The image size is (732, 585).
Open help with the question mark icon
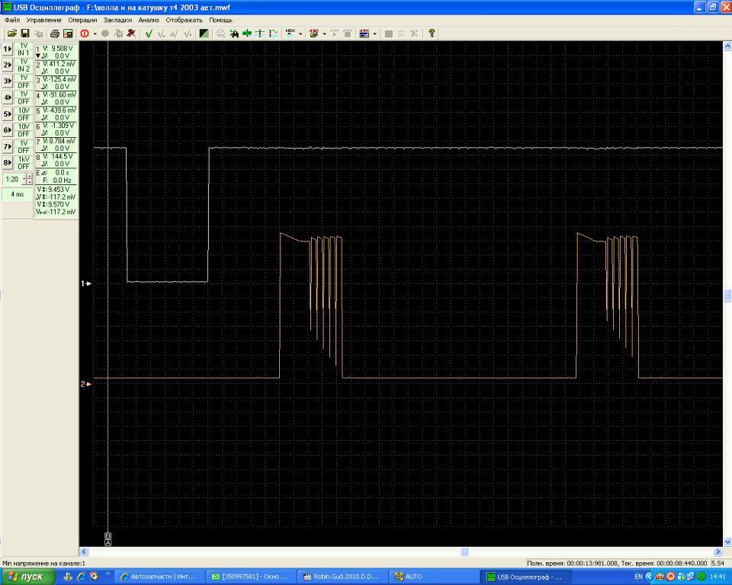[432, 34]
